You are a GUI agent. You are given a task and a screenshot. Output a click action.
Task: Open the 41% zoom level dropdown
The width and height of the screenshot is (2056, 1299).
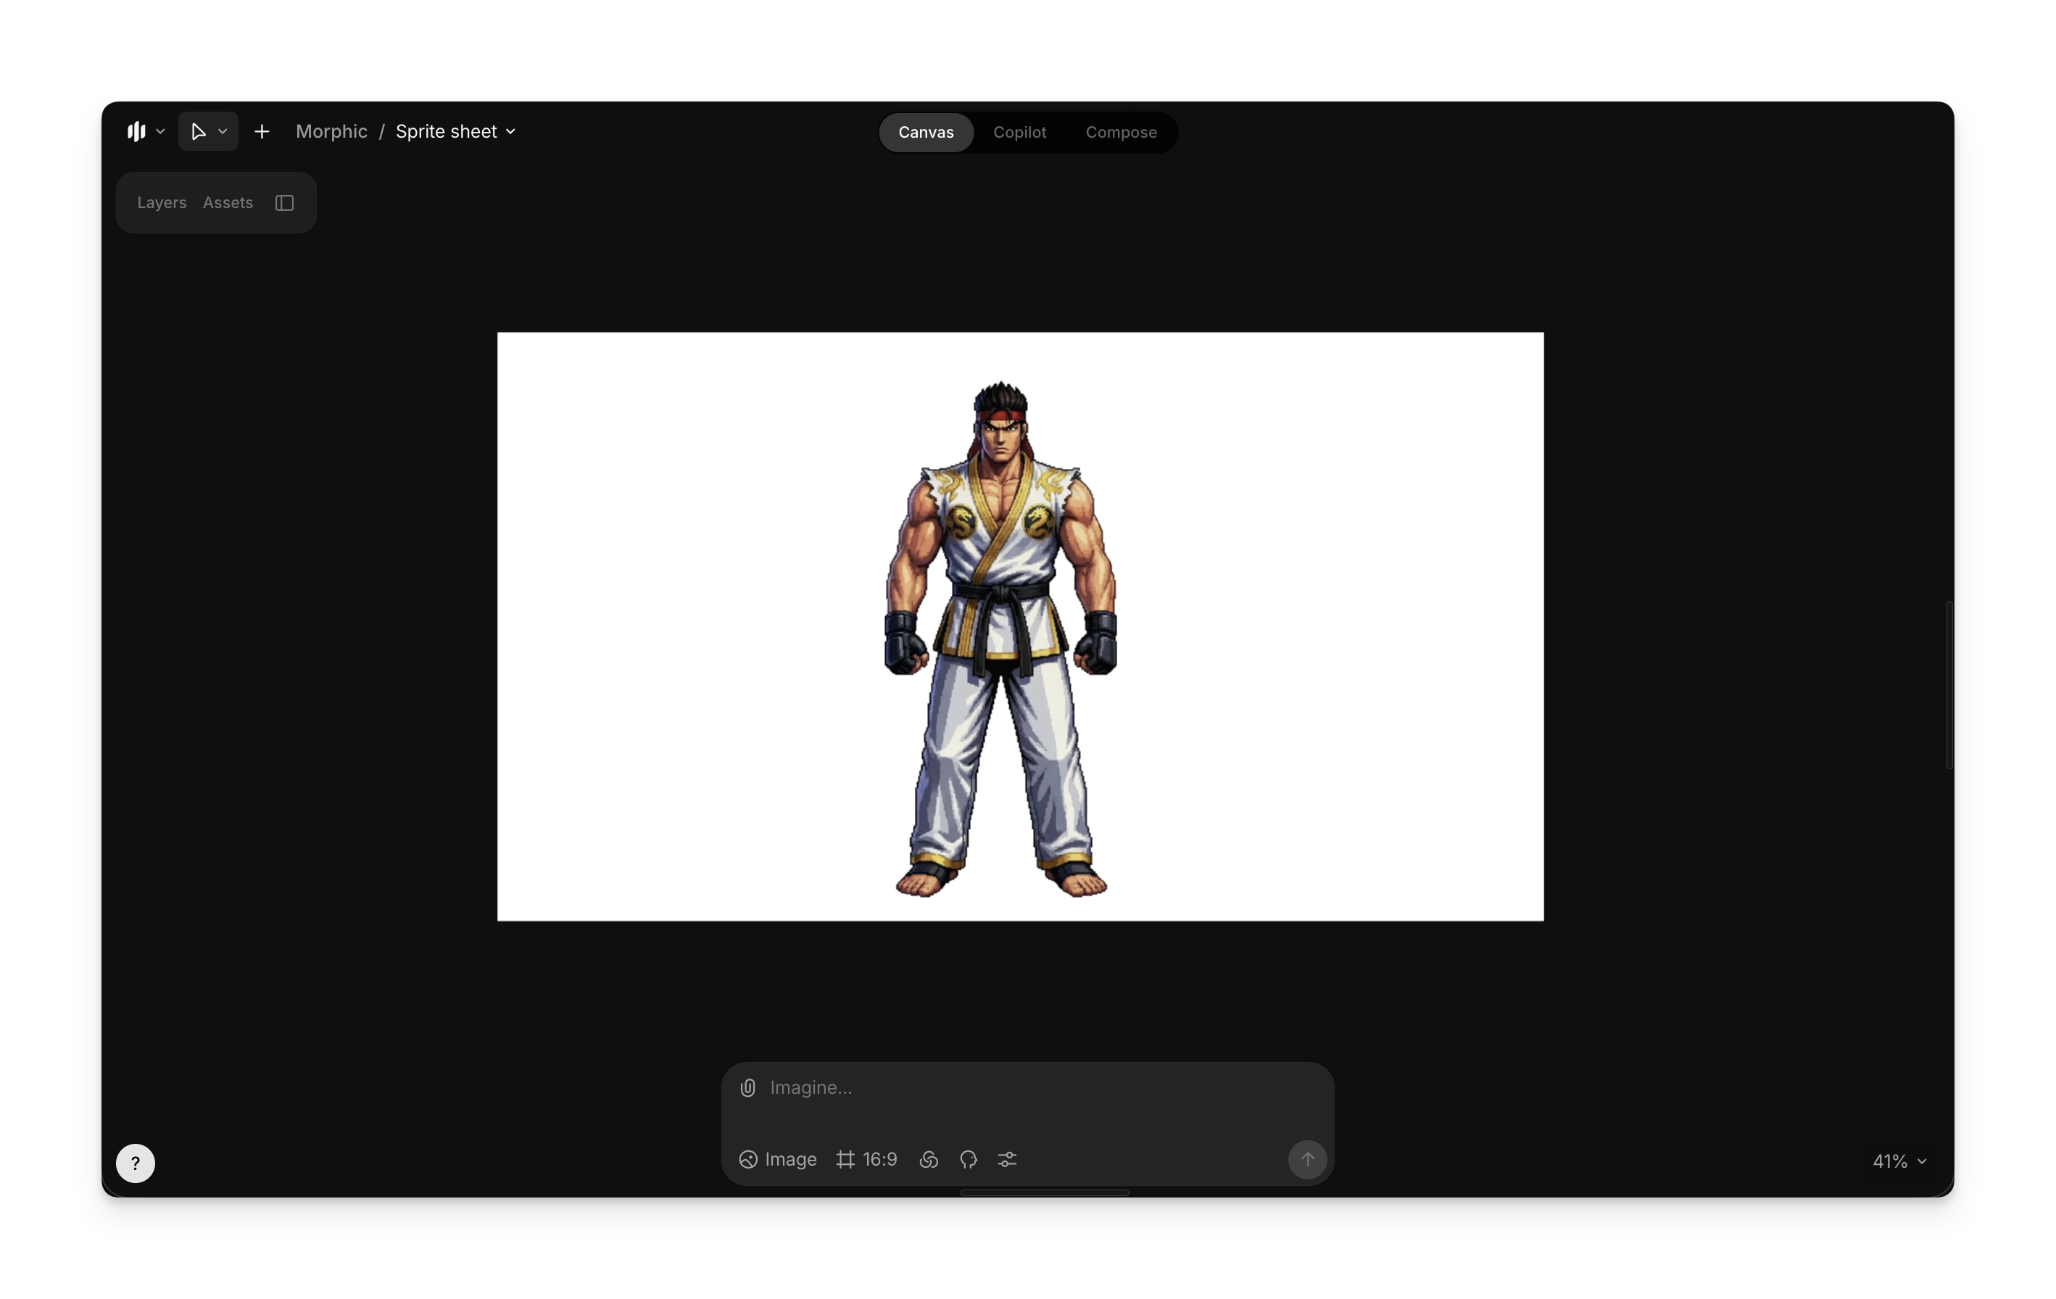[1899, 1161]
